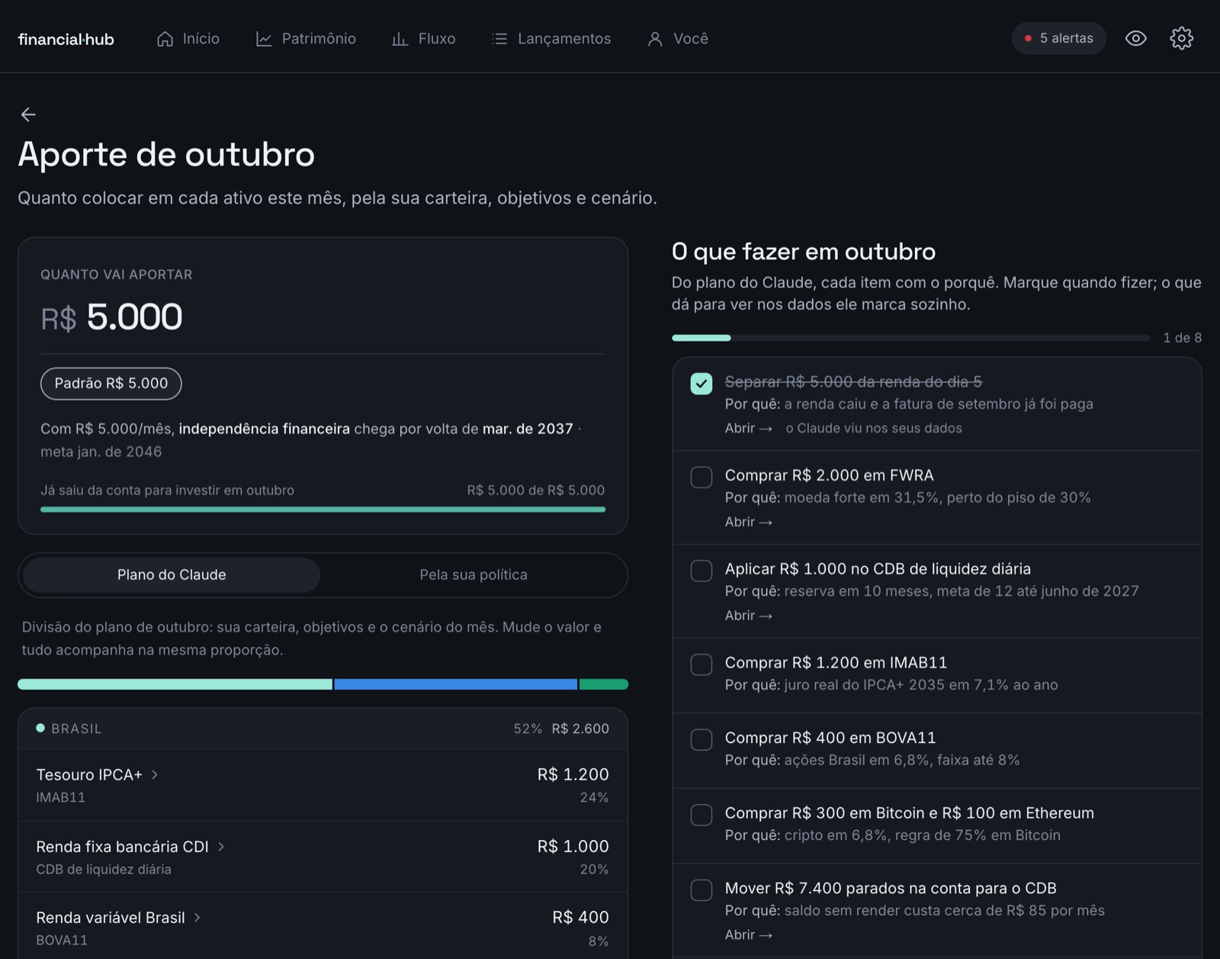
Task: Expand Renda fixa bancária CDI chevron
Action: pos(221,846)
